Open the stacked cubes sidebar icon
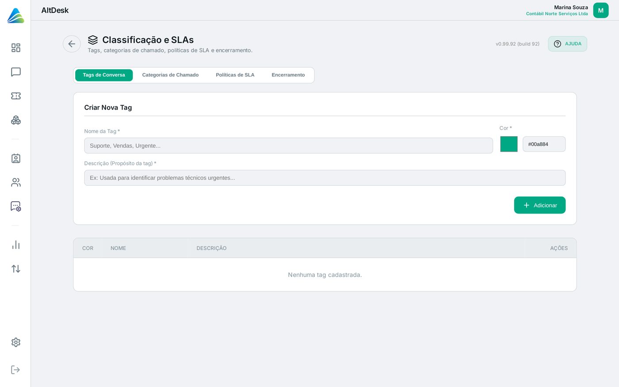The width and height of the screenshot is (619, 387). (16, 120)
